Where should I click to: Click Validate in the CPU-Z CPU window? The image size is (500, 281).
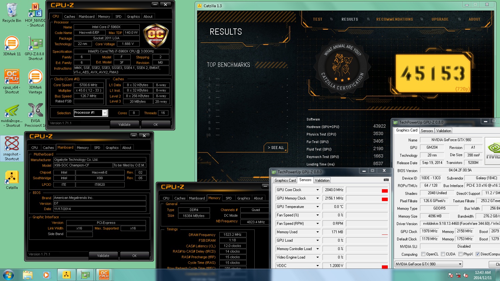pyautogui.click(x=124, y=125)
